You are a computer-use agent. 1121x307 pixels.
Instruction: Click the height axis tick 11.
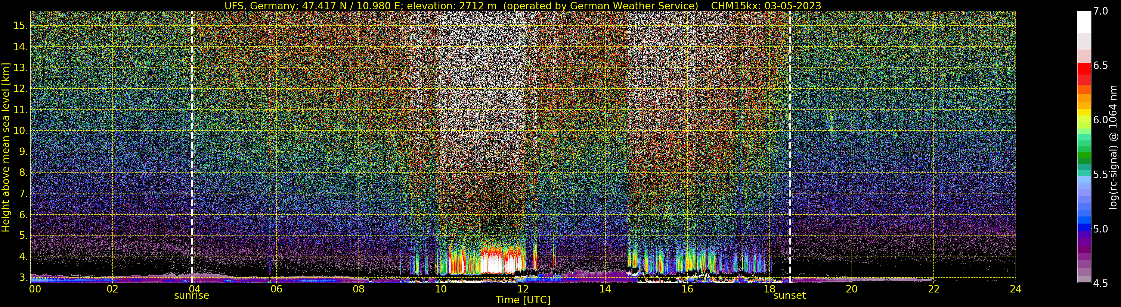pos(21,110)
